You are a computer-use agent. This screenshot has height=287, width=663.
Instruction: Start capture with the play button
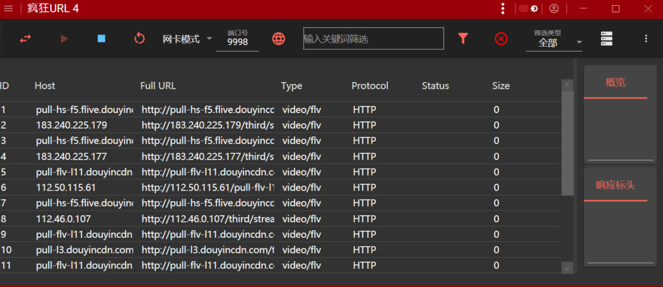coord(64,39)
